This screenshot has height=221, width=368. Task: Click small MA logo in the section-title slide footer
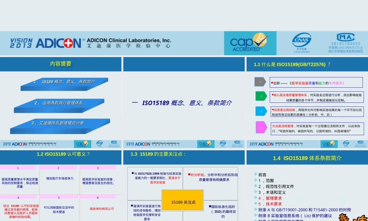click(237, 142)
